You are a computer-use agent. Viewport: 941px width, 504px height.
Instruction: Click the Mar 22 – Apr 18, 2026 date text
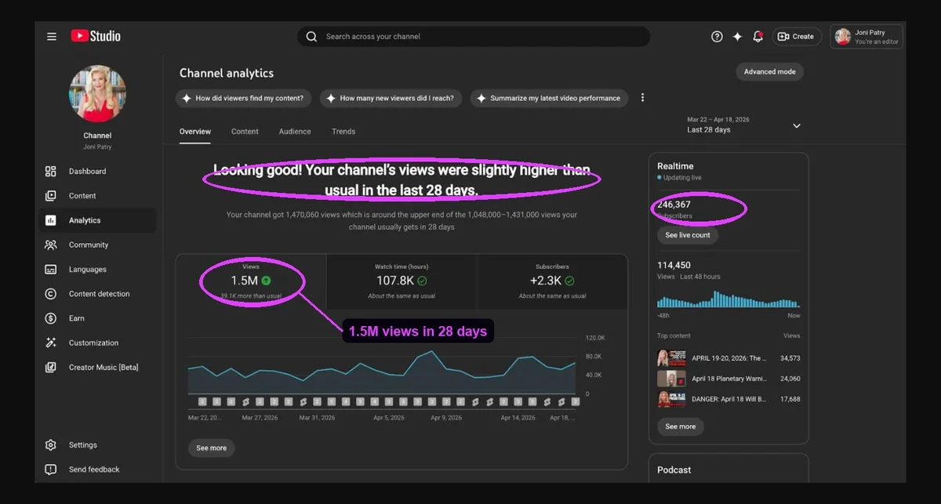(718, 120)
